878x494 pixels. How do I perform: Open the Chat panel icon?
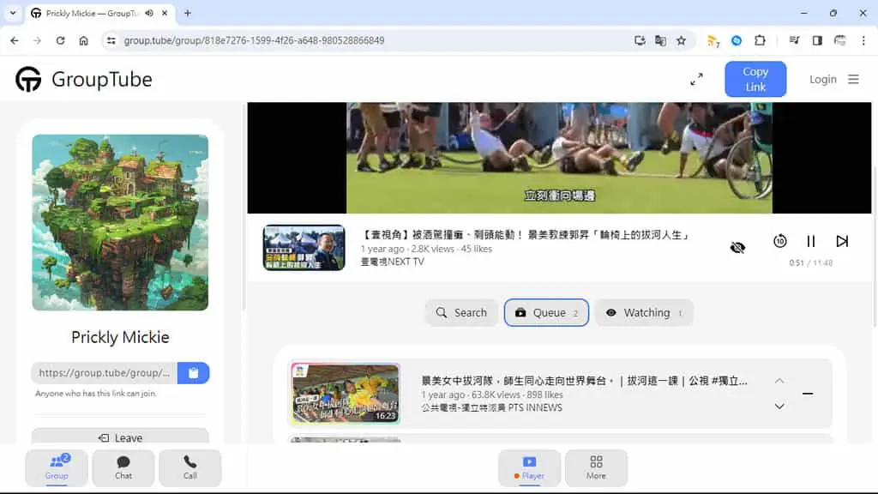coord(123,467)
